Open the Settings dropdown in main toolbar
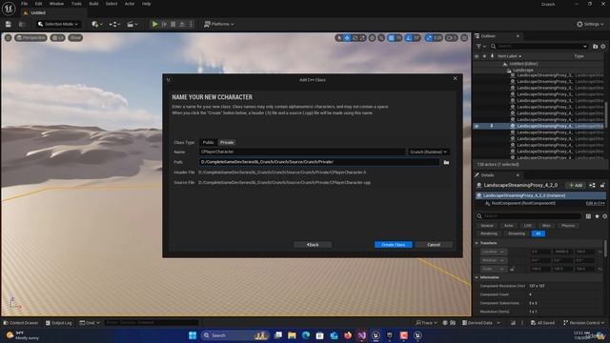 590,24
